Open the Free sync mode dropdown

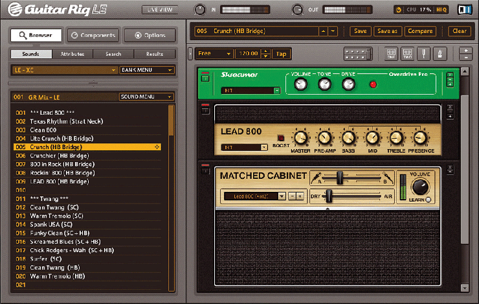point(214,54)
